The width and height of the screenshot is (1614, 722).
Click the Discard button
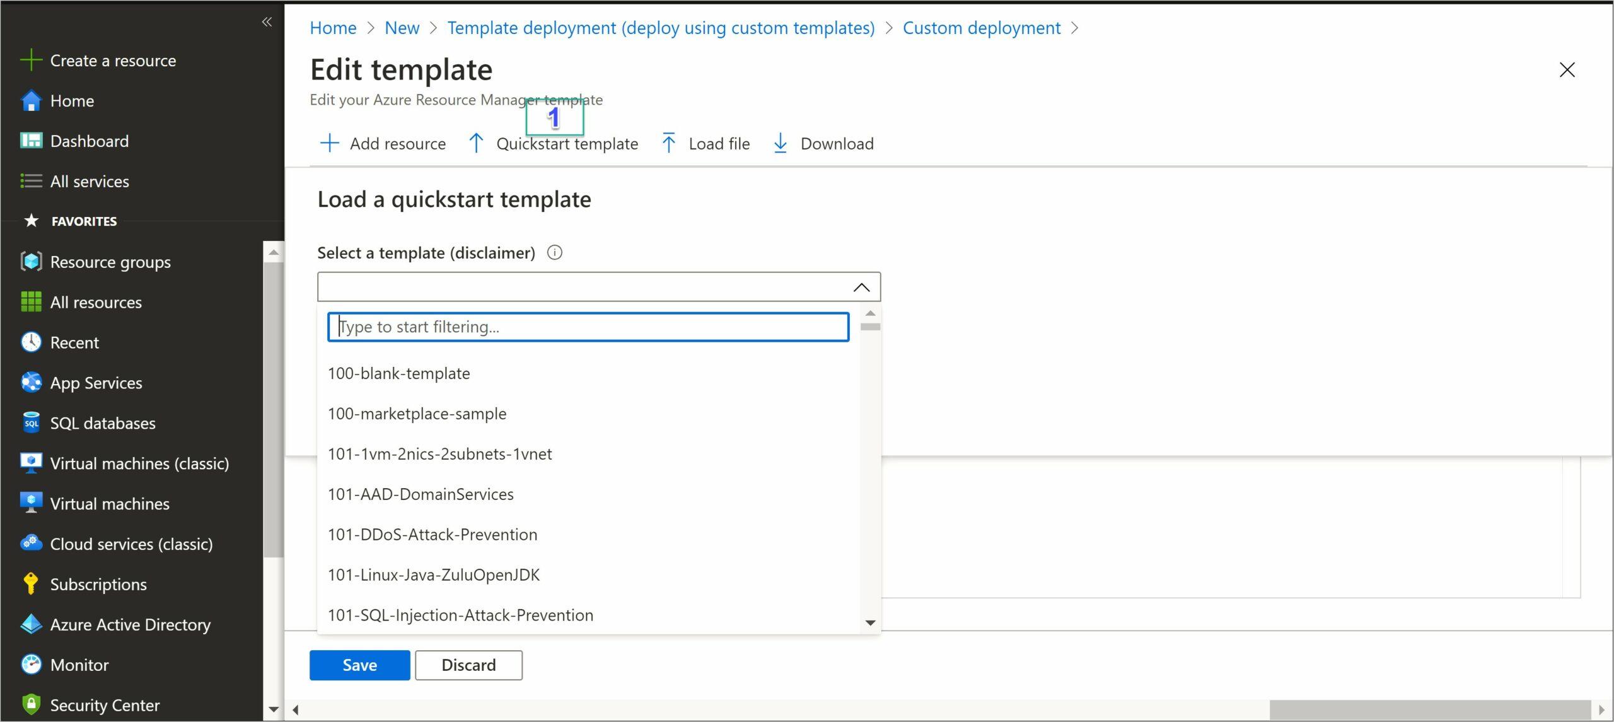tap(468, 665)
